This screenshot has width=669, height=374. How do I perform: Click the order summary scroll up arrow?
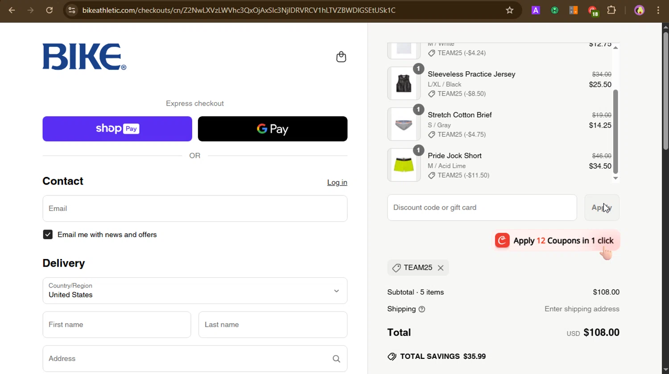click(x=615, y=47)
